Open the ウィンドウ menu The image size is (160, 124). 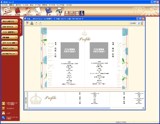click(60, 5)
